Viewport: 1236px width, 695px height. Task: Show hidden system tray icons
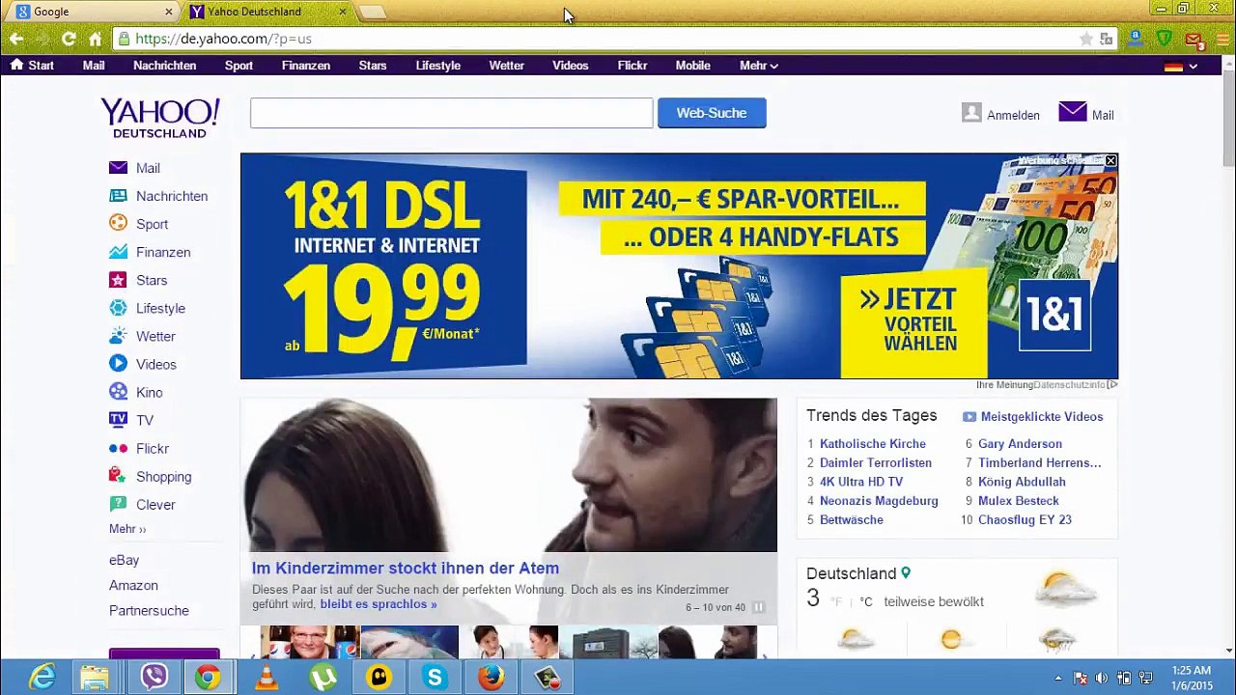[1057, 678]
